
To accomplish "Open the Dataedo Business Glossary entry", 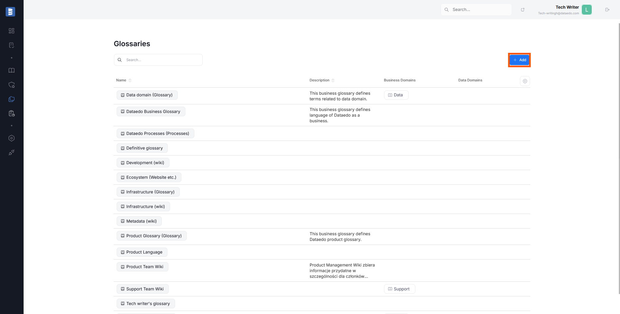I will tap(153, 112).
